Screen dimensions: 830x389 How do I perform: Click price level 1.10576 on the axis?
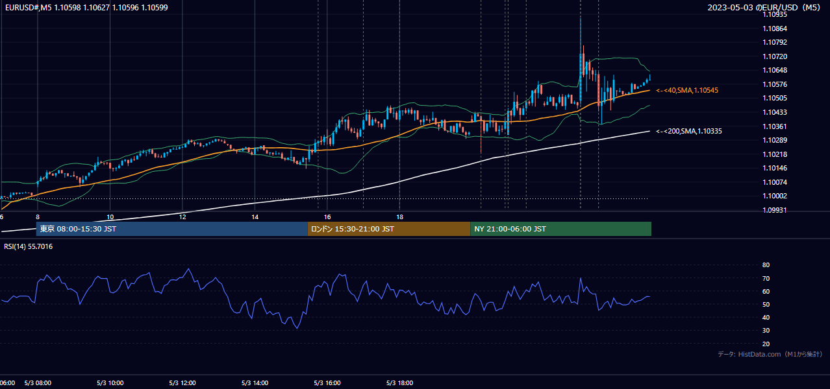tap(775, 84)
